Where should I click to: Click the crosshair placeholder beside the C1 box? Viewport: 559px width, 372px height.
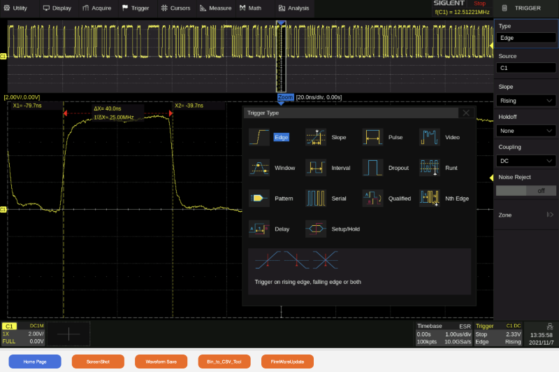68,334
